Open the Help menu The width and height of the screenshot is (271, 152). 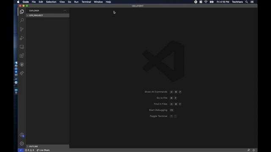point(108,2)
